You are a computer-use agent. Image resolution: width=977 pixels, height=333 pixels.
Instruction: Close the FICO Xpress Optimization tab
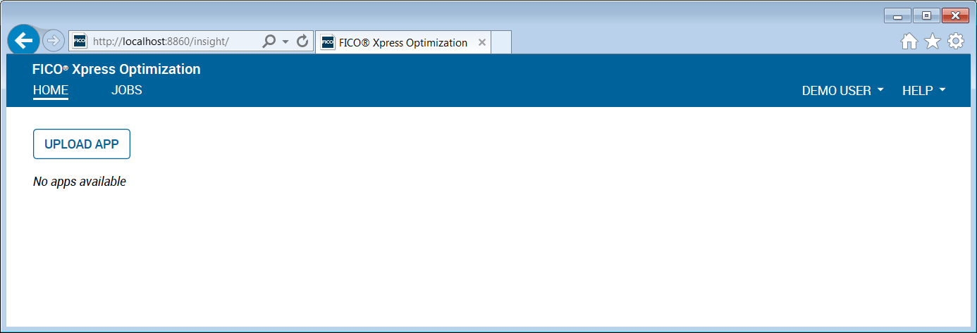pyautogui.click(x=482, y=42)
